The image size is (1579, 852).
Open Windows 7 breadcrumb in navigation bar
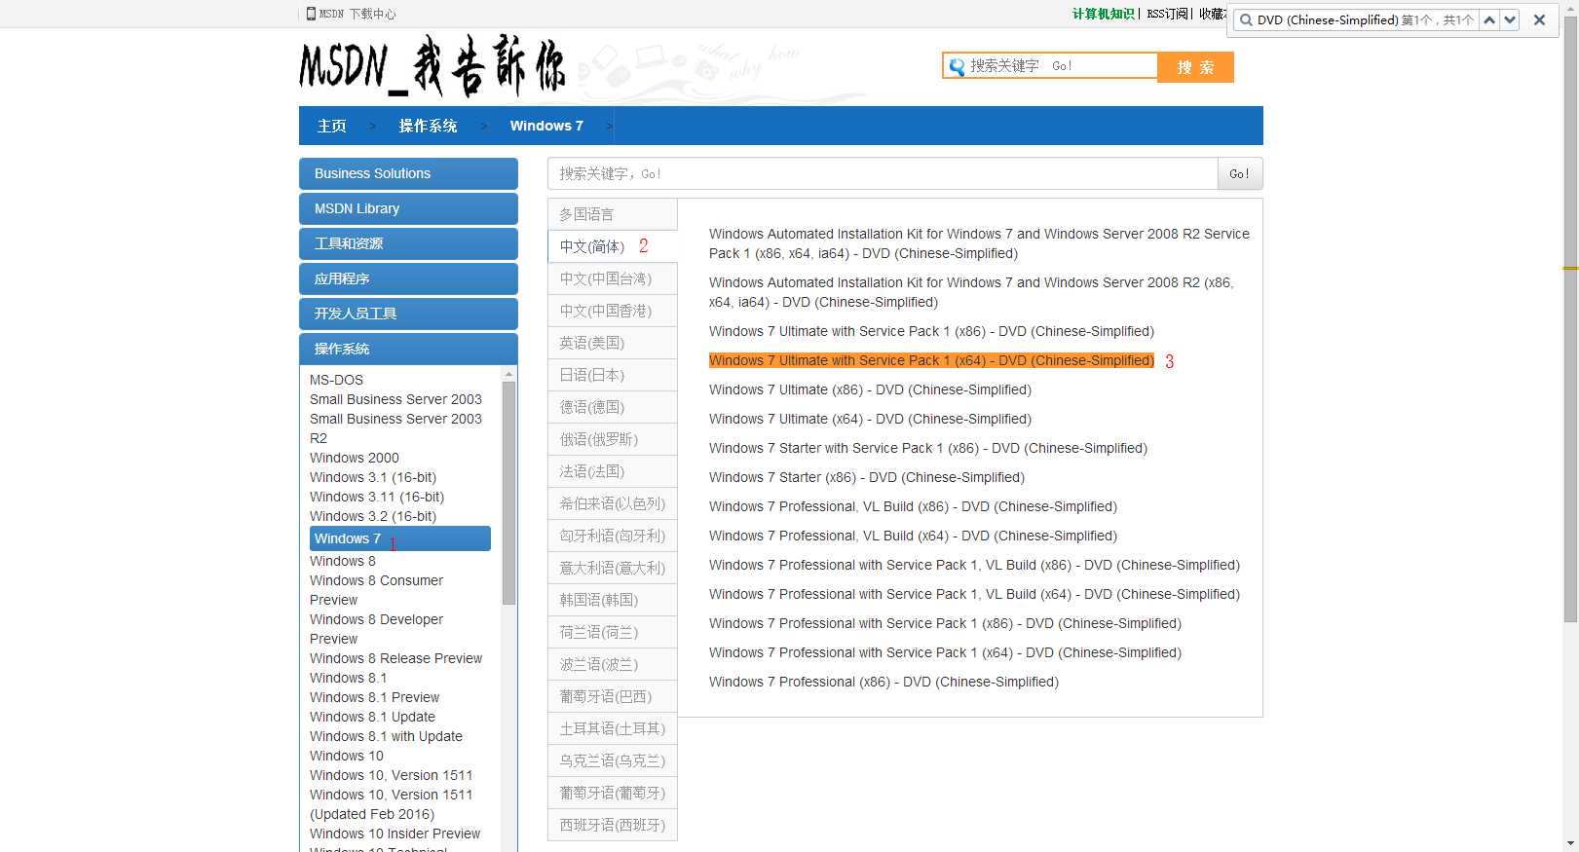pos(546,126)
